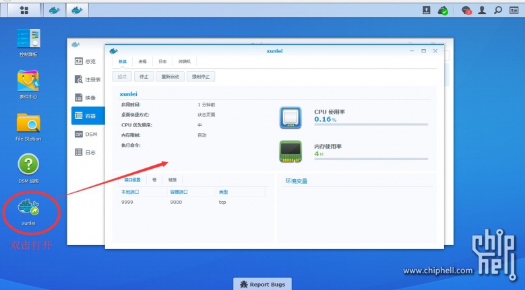Click the container port value 9000
This screenshot has width=525, height=290.
tap(176, 202)
